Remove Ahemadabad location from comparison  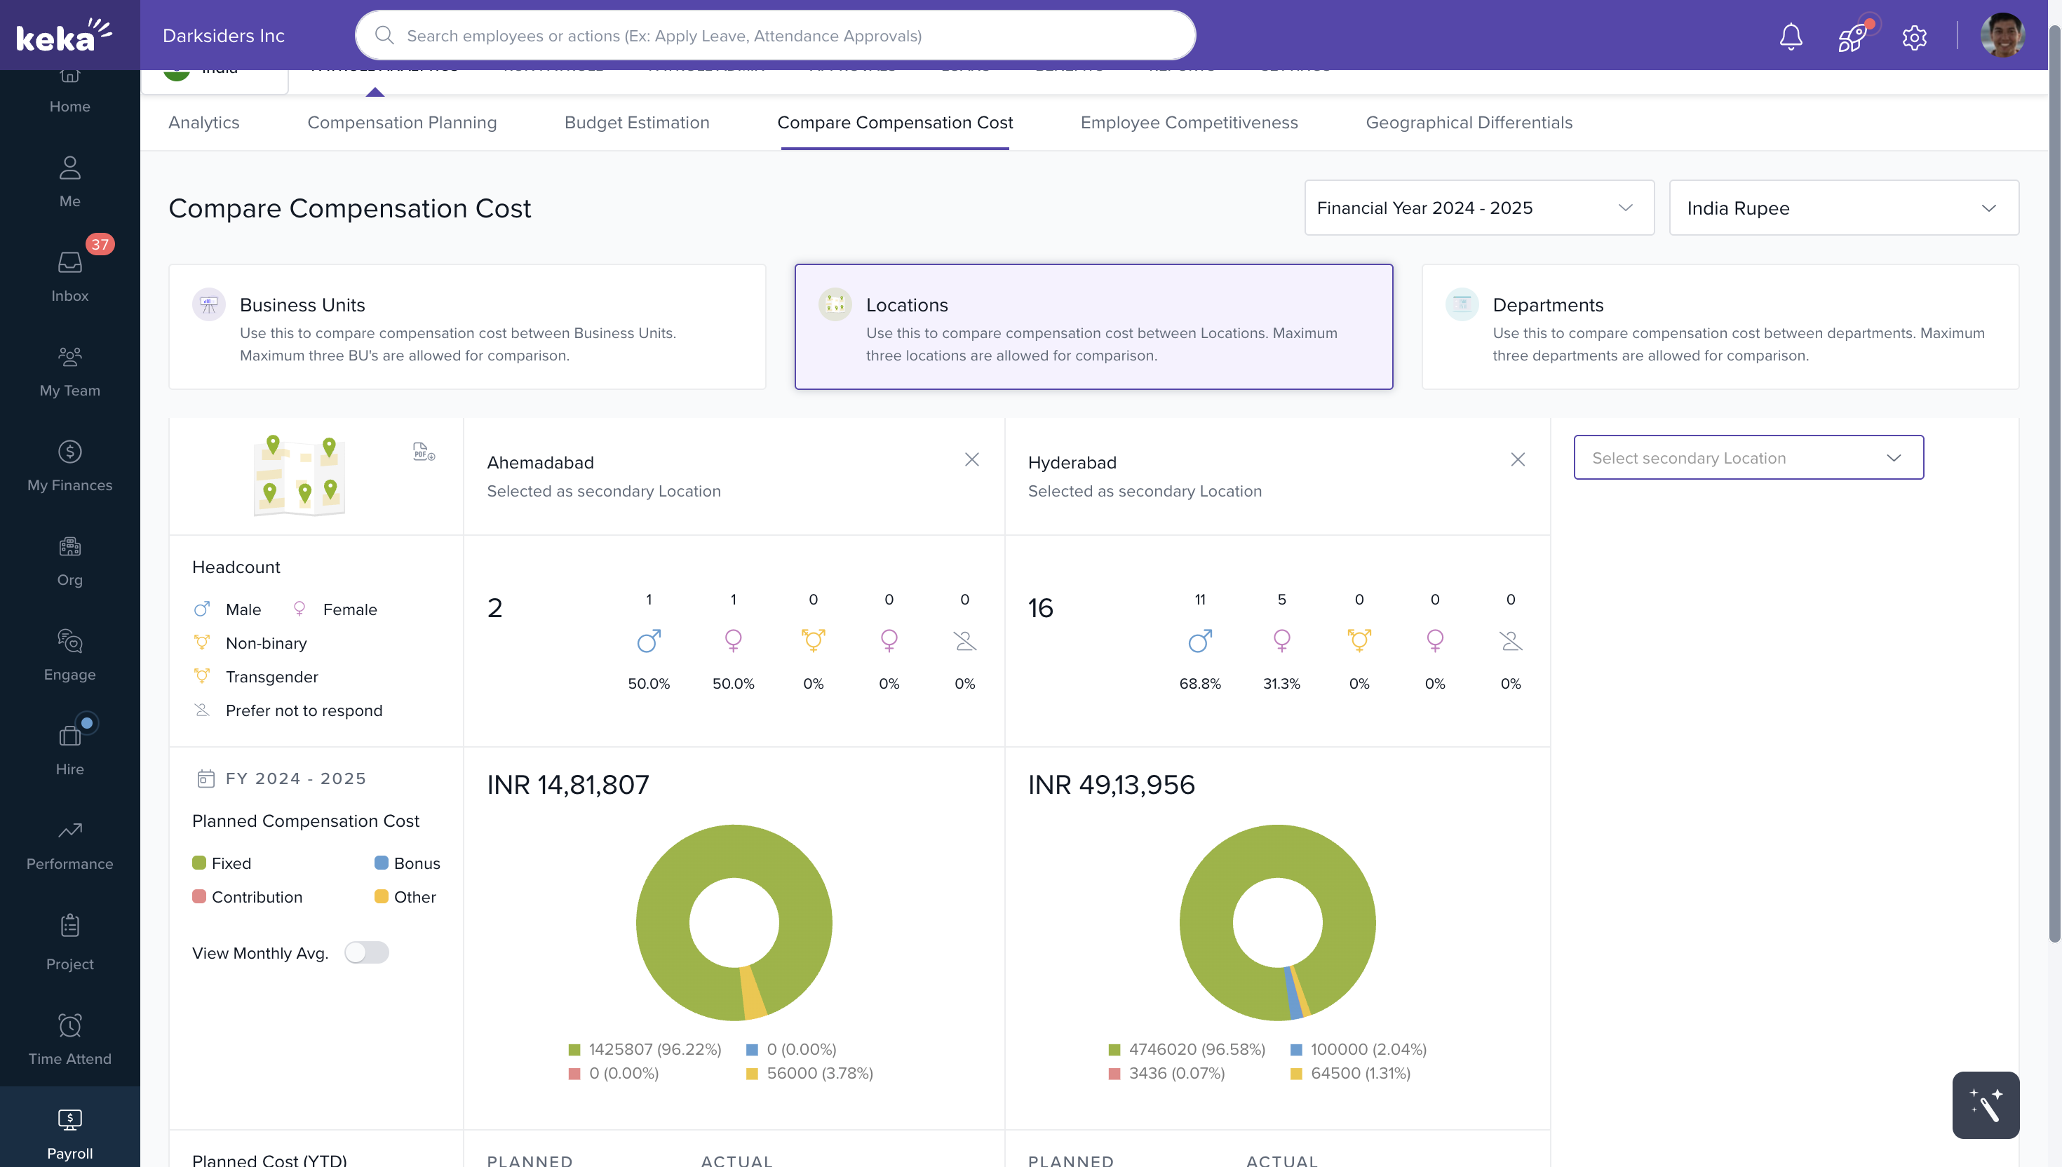(x=971, y=459)
